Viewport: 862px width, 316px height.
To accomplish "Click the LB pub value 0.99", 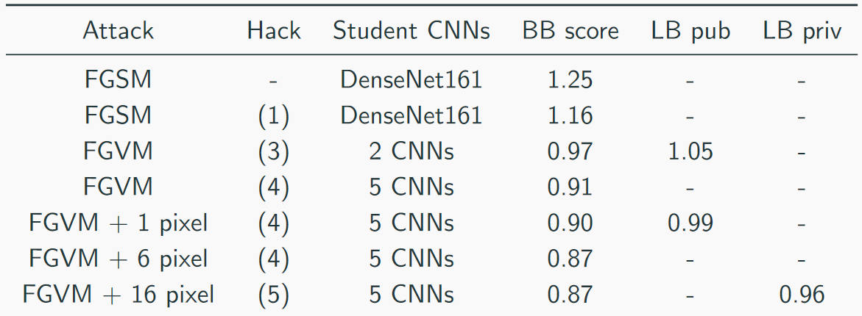I will click(690, 223).
